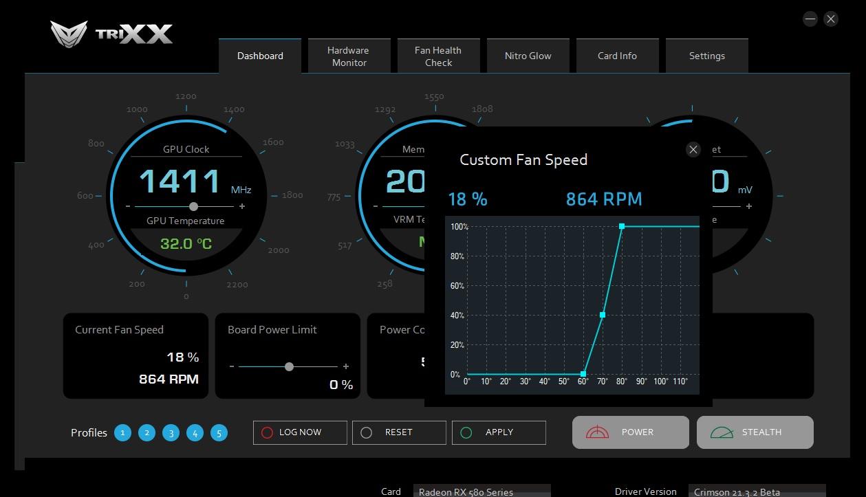Click the 864 RPM reading under Current Fan Speed
866x497 pixels.
click(169, 379)
